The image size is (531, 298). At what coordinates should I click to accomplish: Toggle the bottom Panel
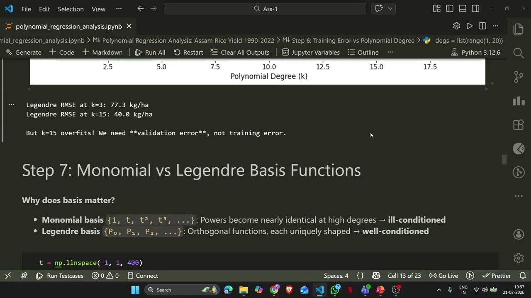[x=463, y=9]
